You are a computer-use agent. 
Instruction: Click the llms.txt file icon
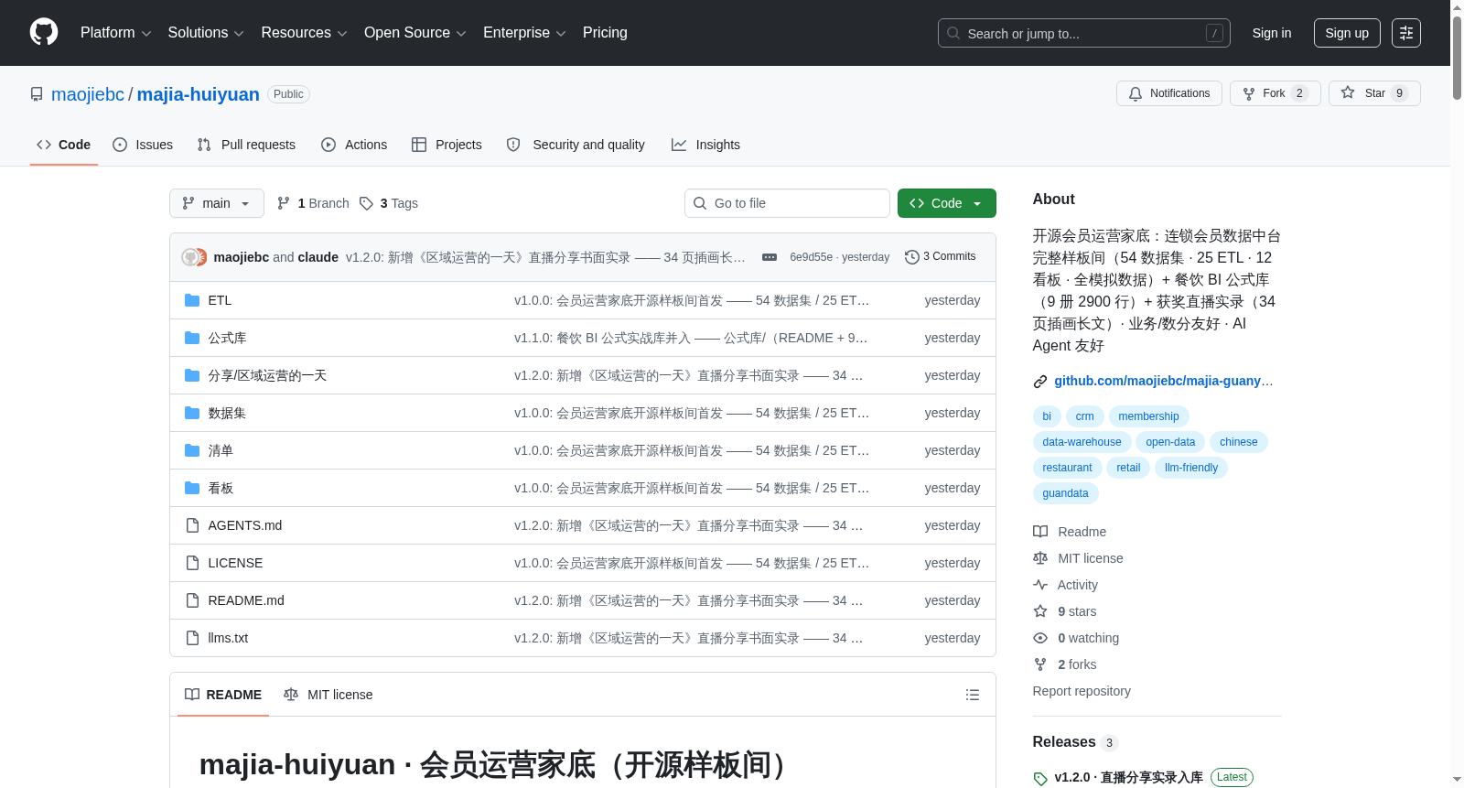point(192,638)
